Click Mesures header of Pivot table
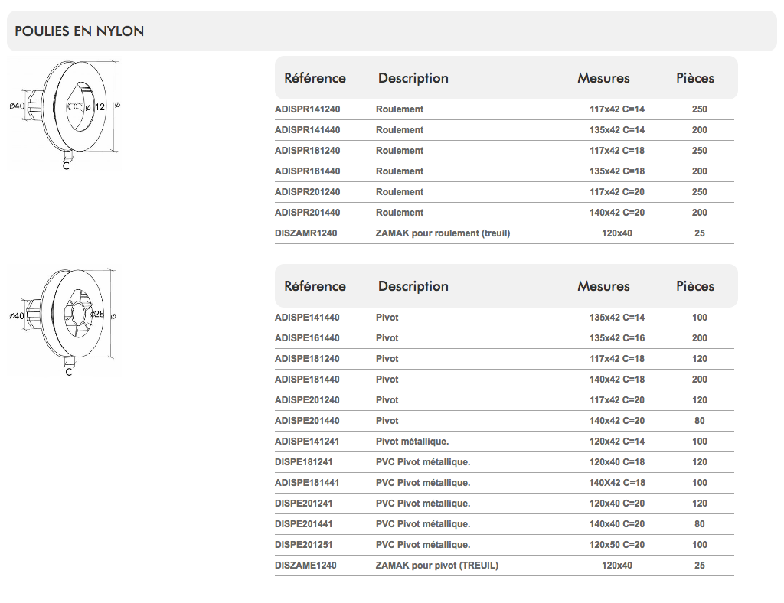Viewport: 784px width, 603px height. 603,286
